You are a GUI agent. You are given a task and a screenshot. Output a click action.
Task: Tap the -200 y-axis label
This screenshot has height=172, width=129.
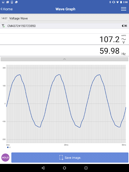[x=4, y=139]
